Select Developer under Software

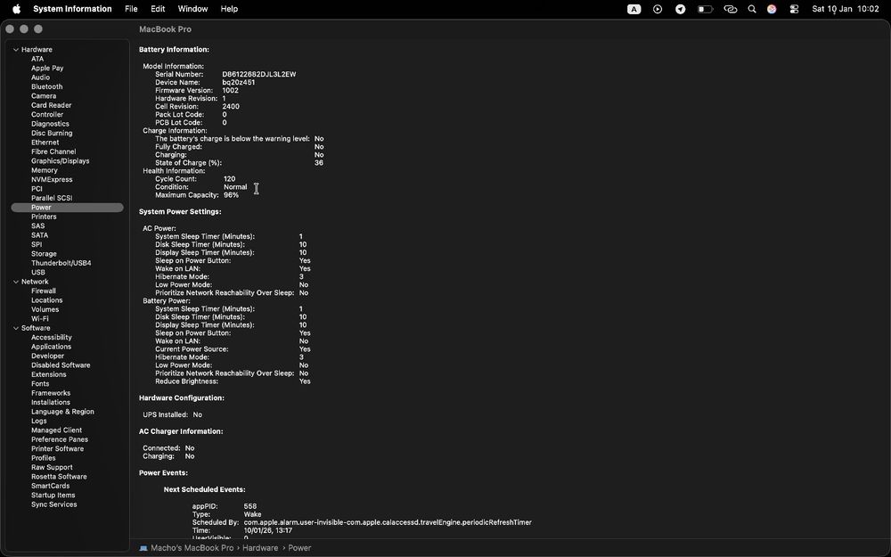click(x=48, y=356)
